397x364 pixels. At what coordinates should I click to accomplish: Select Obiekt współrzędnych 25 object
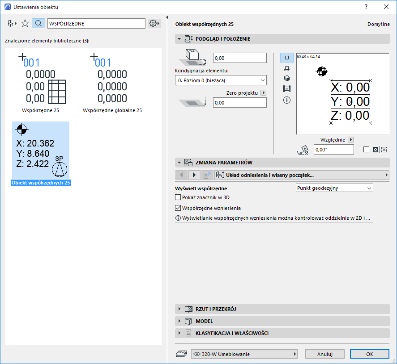(x=41, y=154)
